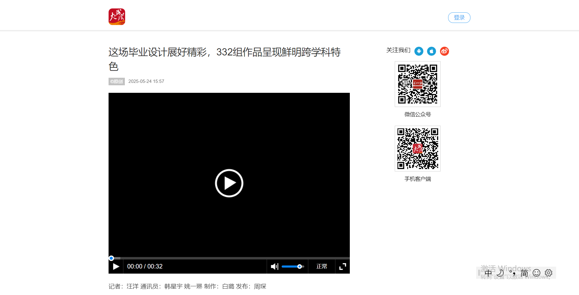Screen dimensions: 579x295
Task: Switch IME 简 simplified Chinese icon
Action: [524, 273]
